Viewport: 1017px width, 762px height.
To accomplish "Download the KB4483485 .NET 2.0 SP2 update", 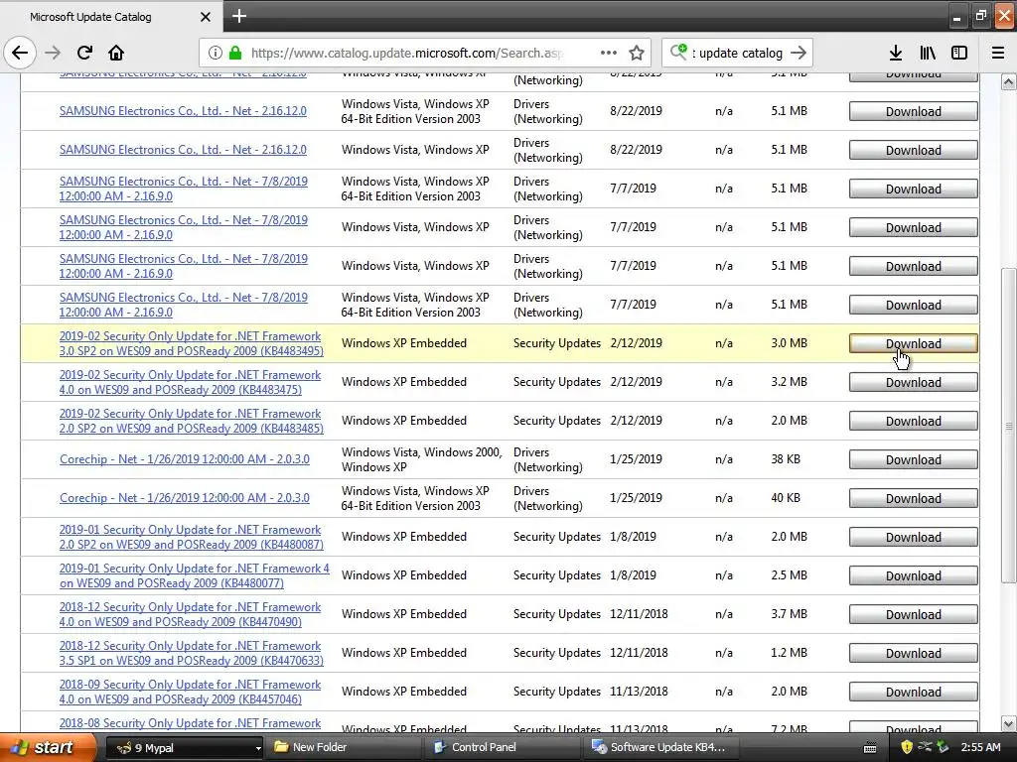I will pyautogui.click(x=914, y=421).
